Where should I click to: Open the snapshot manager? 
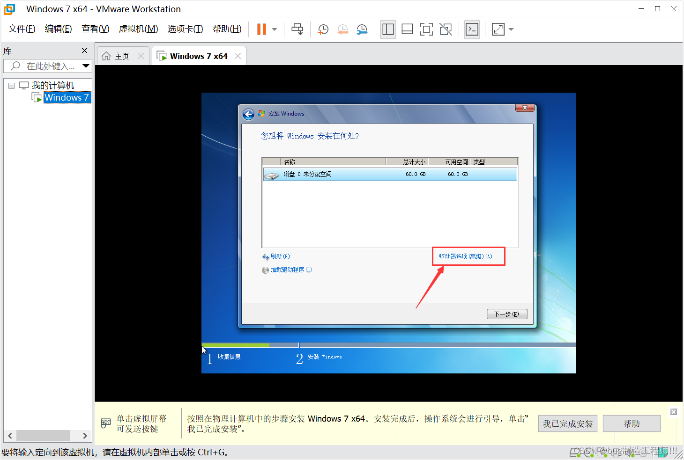click(x=362, y=29)
